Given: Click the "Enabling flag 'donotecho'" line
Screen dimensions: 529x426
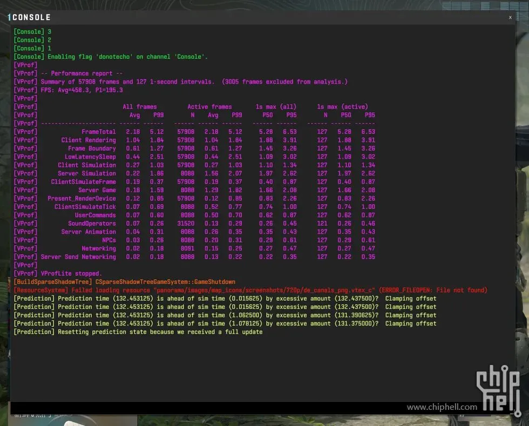Looking at the screenshot, I should tap(111, 57).
